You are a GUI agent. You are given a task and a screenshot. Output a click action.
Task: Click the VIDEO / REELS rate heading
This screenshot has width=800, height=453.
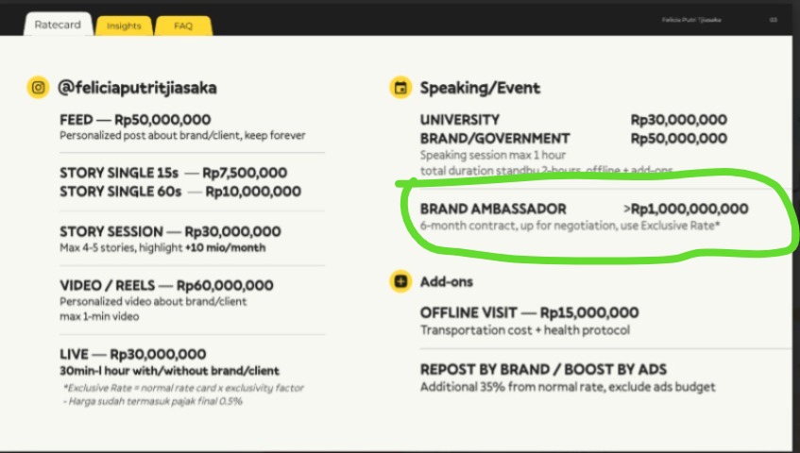coord(166,285)
